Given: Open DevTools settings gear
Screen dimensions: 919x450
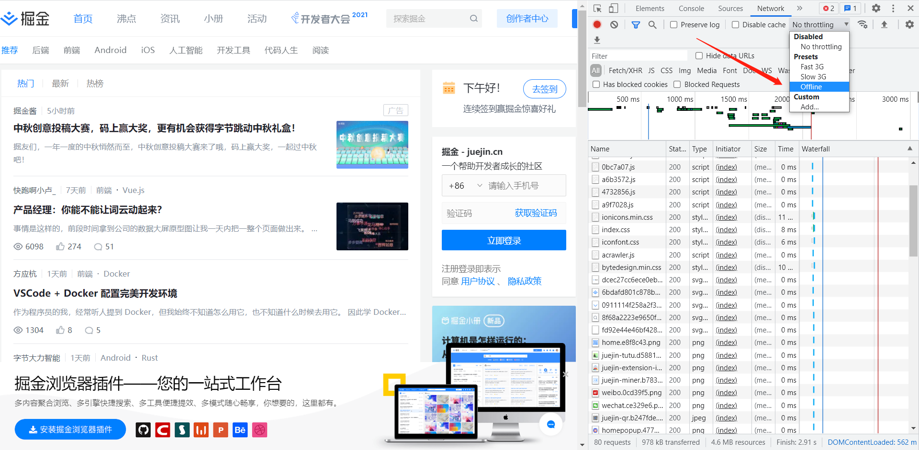Looking at the screenshot, I should point(876,8).
